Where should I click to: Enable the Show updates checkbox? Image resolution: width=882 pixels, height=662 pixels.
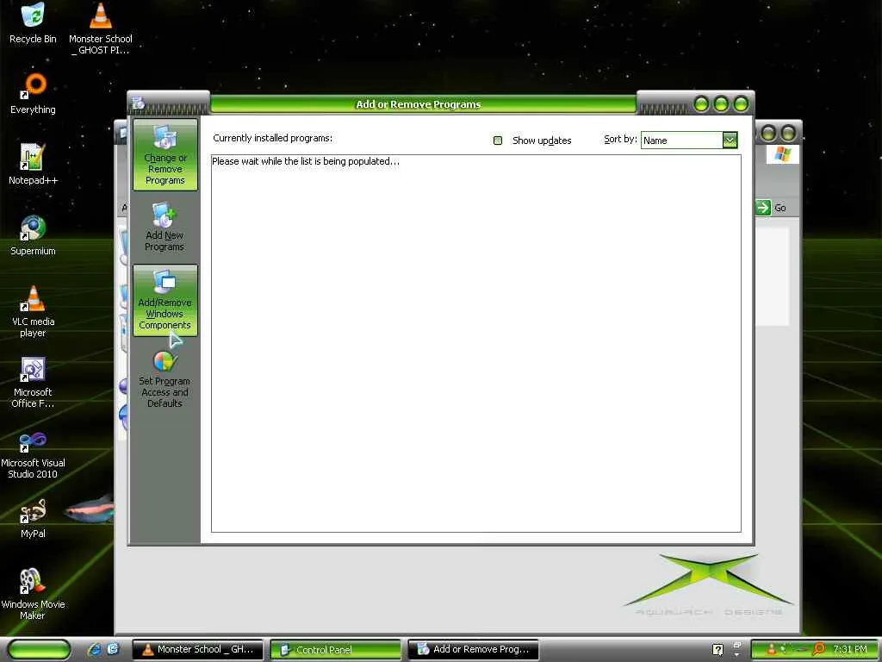point(498,141)
